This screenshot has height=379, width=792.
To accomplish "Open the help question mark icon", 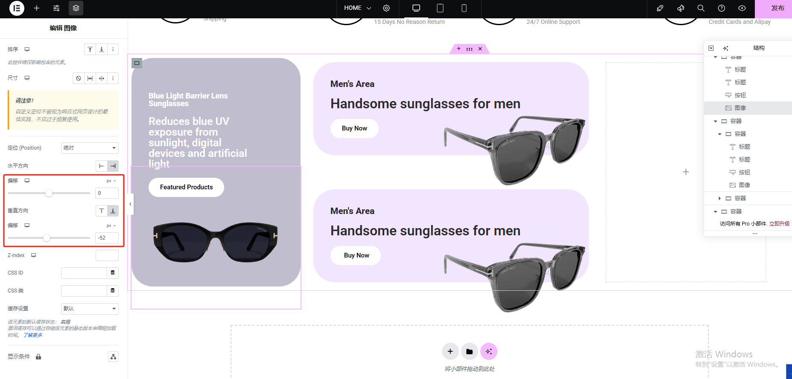I will (x=722, y=8).
